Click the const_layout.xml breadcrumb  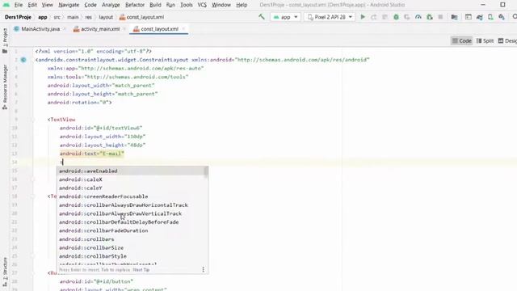141,17
